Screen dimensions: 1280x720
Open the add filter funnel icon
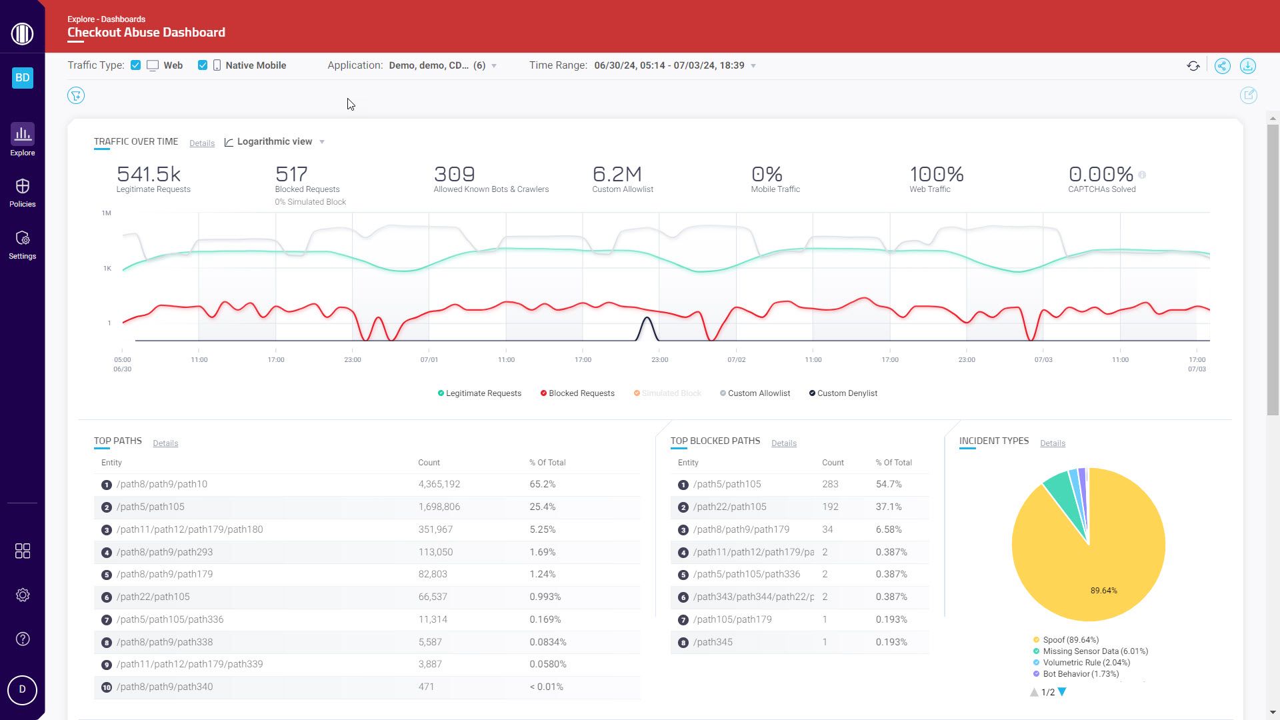click(x=76, y=95)
